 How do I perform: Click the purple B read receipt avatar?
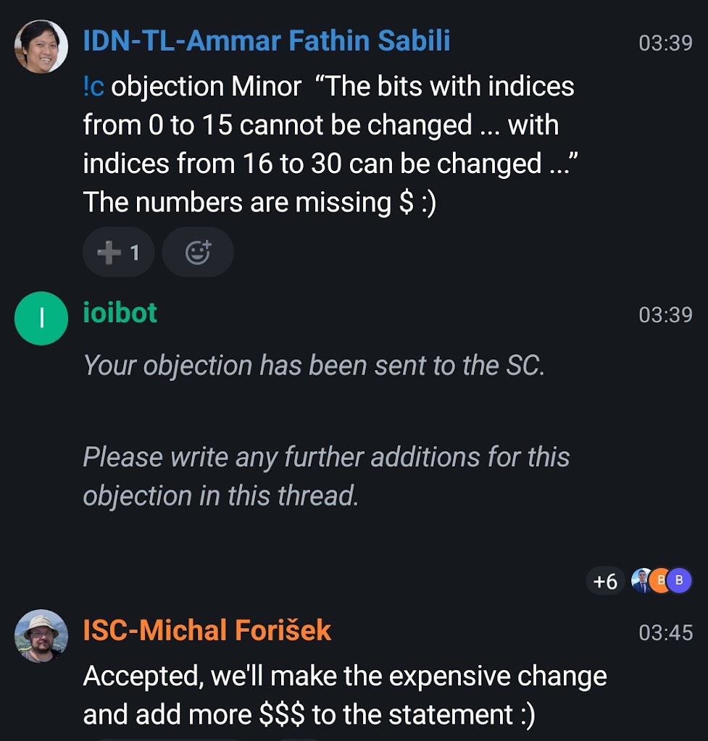click(x=679, y=580)
